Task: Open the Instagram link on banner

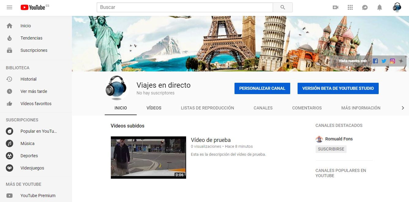Action: click(x=392, y=61)
